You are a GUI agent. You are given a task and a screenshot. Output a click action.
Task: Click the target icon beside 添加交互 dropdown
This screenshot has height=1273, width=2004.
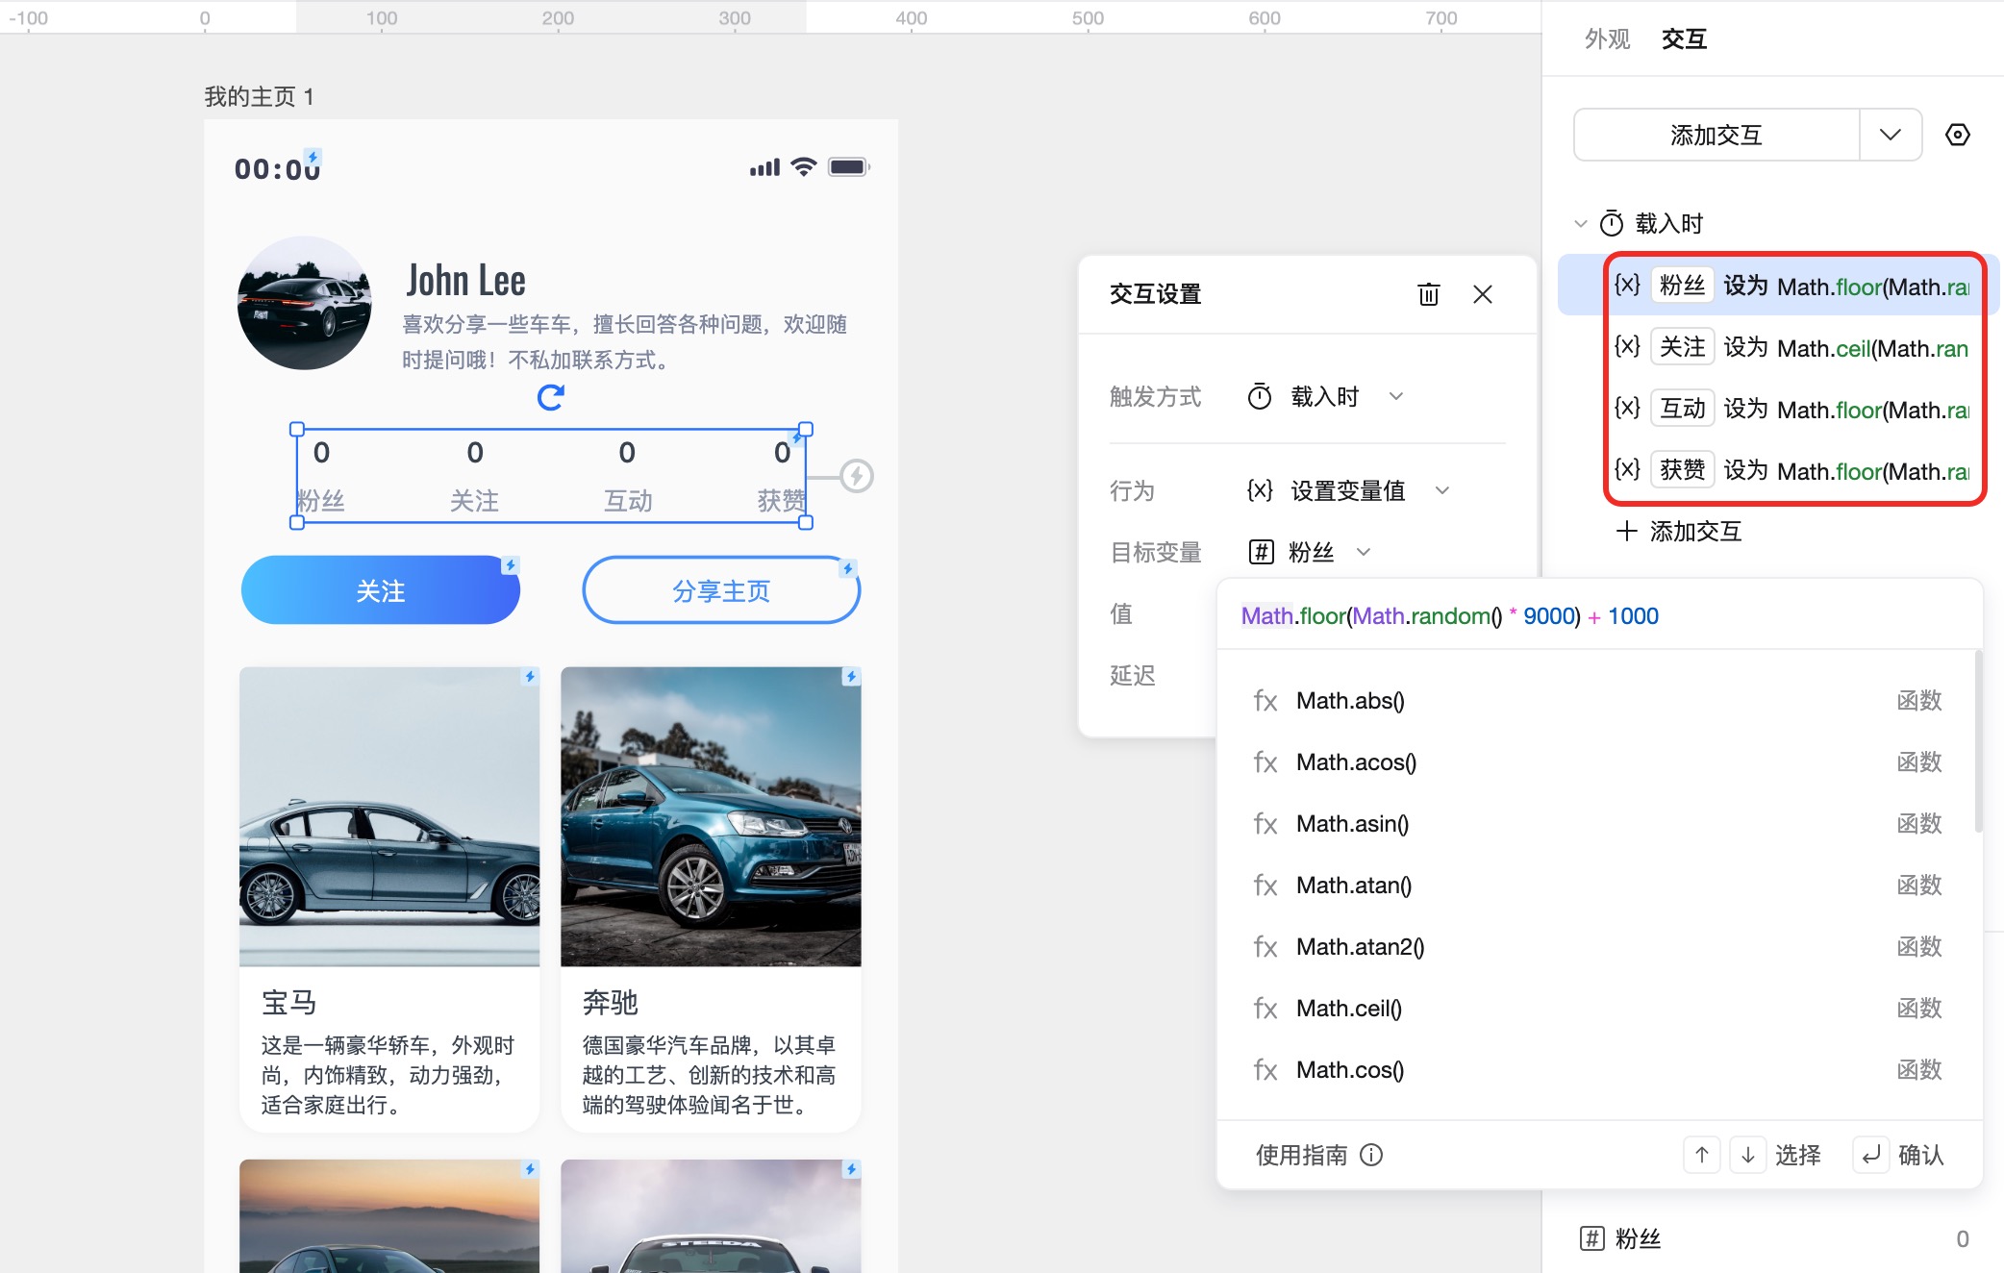click(x=1957, y=135)
